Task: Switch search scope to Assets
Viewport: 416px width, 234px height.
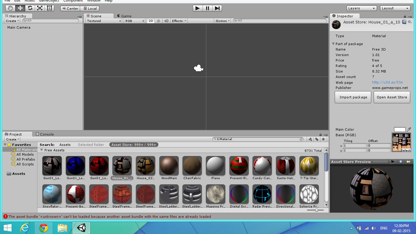Action: 65,145
